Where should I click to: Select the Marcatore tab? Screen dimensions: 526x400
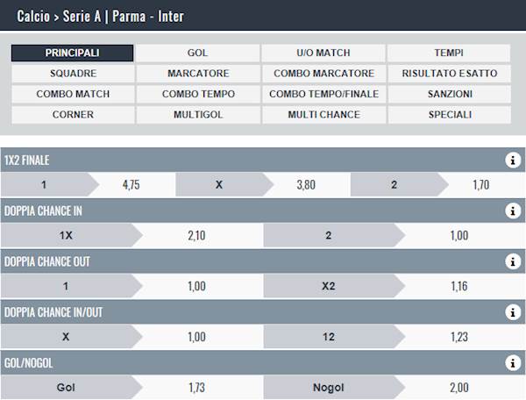[197, 74]
